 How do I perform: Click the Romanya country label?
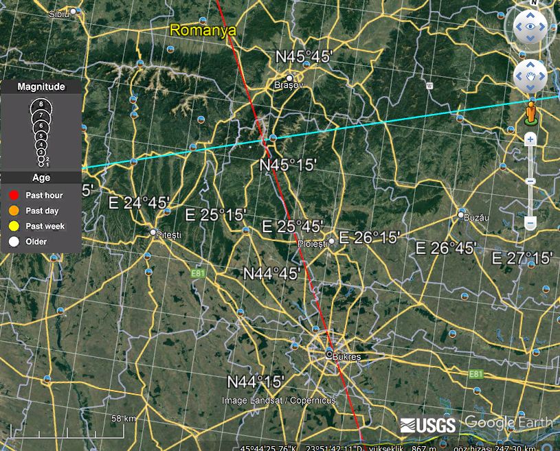203,30
